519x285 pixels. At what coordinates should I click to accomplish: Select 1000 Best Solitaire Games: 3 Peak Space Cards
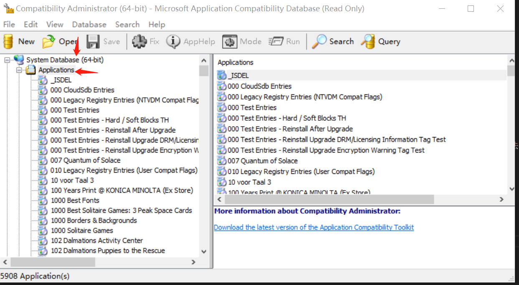(x=122, y=210)
